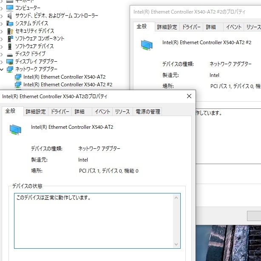Click the ディスプレイ アダプター icon
The image size is (261, 261).
click(10, 62)
